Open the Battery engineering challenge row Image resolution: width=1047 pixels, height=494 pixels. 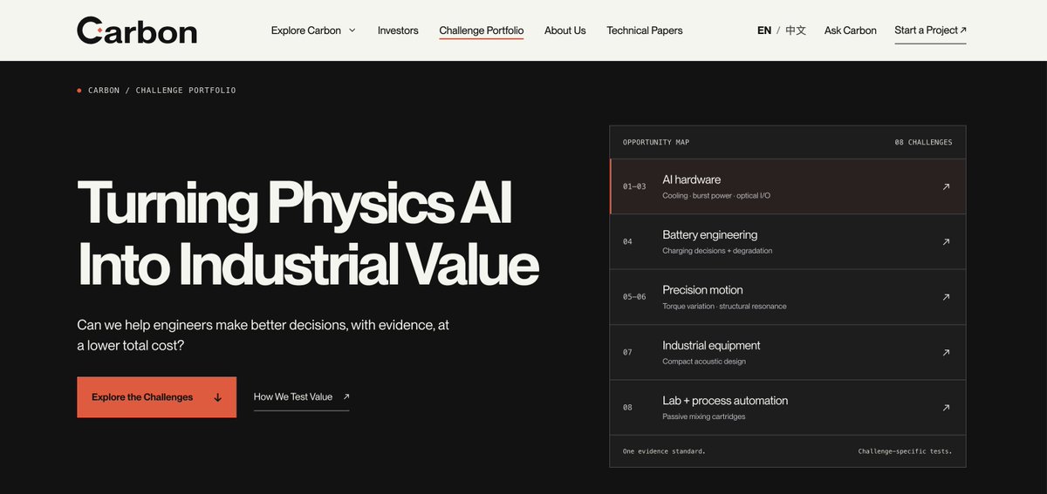788,241
